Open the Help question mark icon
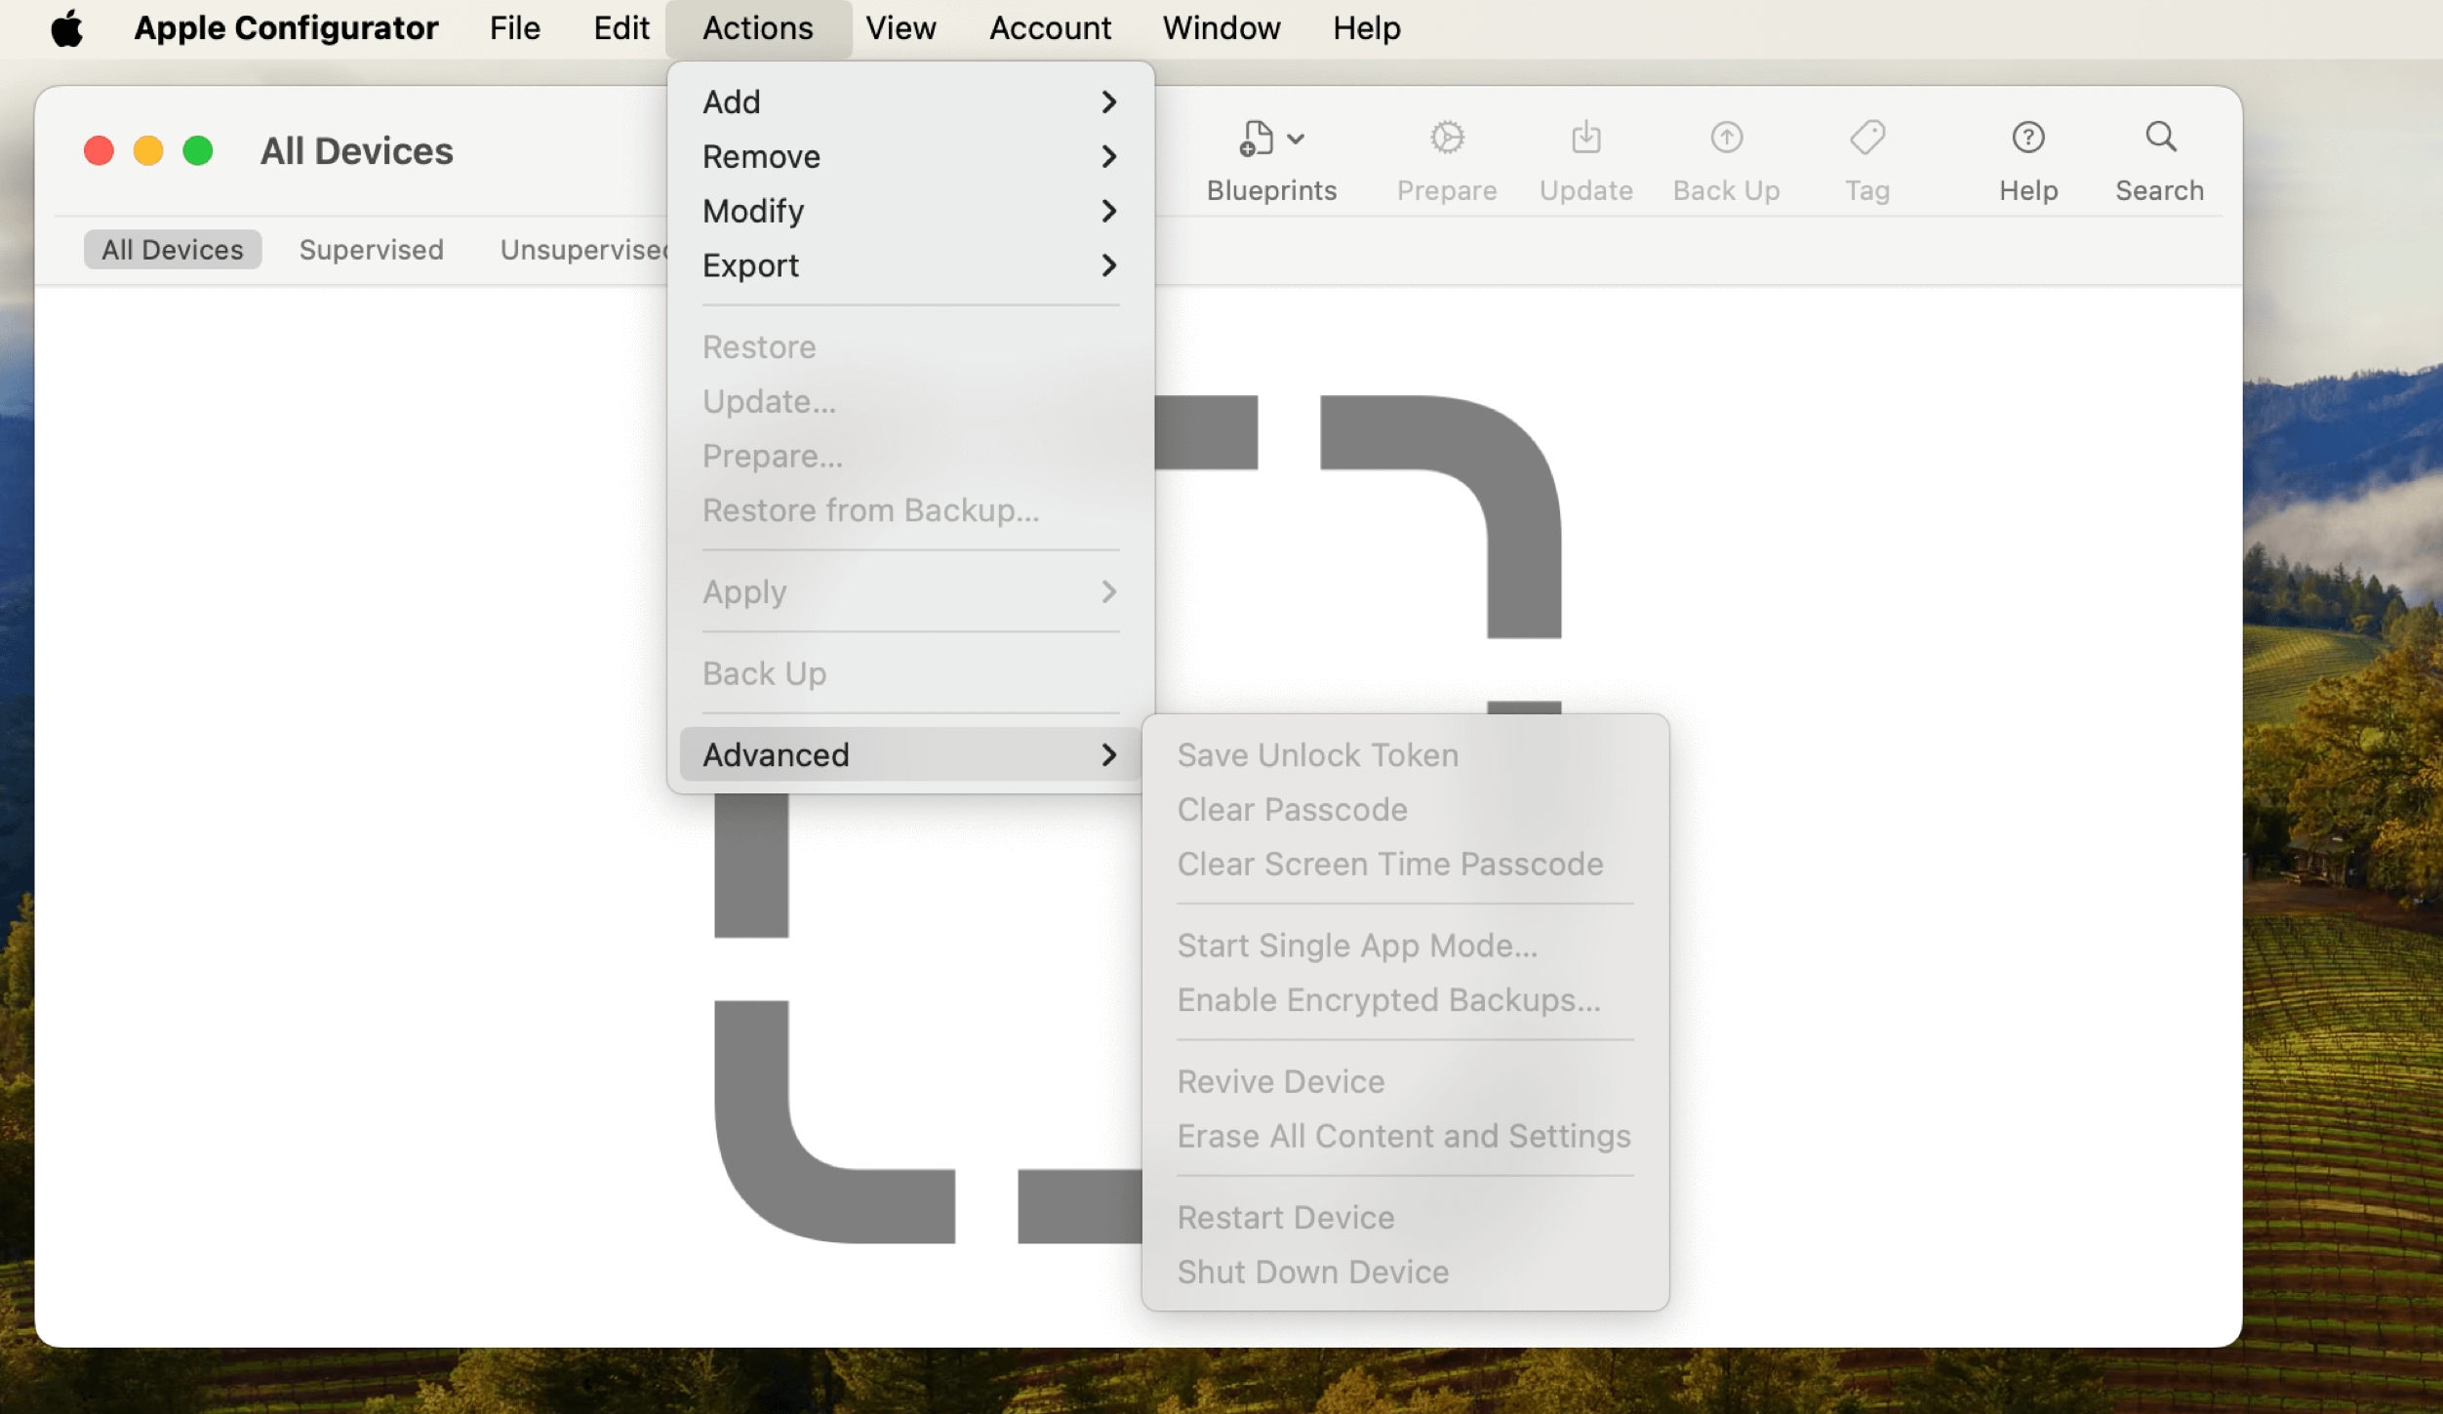The image size is (2443, 1414). (x=2028, y=138)
